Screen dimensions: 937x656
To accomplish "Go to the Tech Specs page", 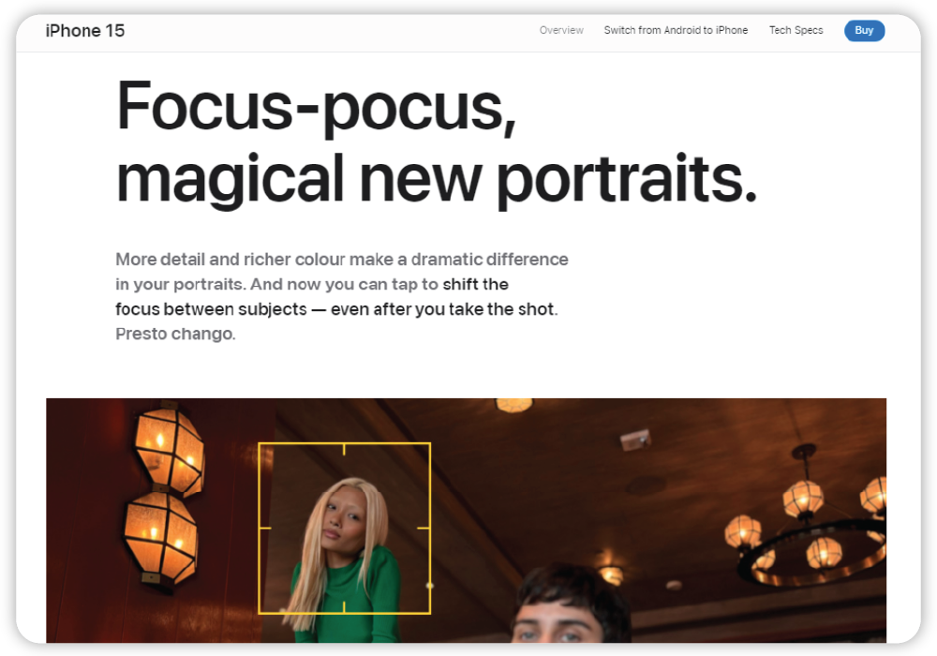I will (796, 31).
